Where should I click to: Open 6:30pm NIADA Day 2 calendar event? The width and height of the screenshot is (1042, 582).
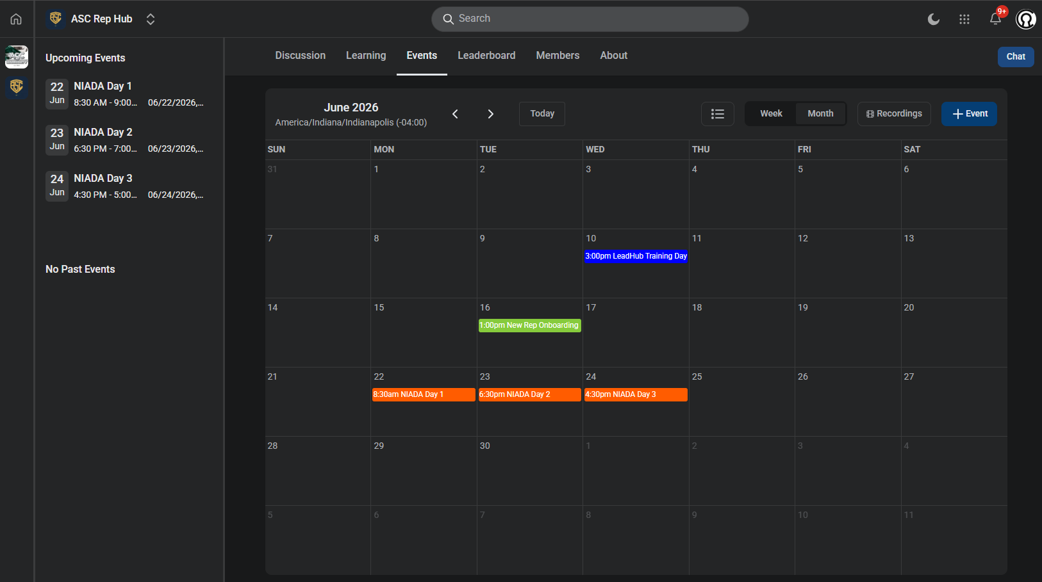point(530,394)
